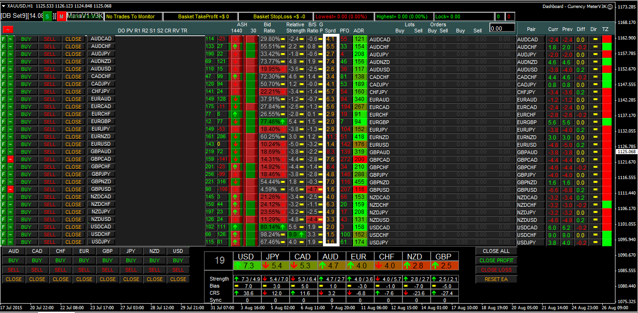638x313 pixels.
Task: Toggle the red tilde button for GBPUSD row
Action: pos(10,189)
